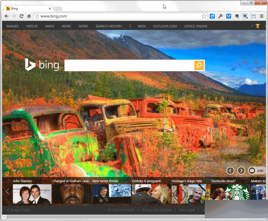Click the rewards points count '0'
Viewport: 268px width, 221px height.
tap(252, 26)
